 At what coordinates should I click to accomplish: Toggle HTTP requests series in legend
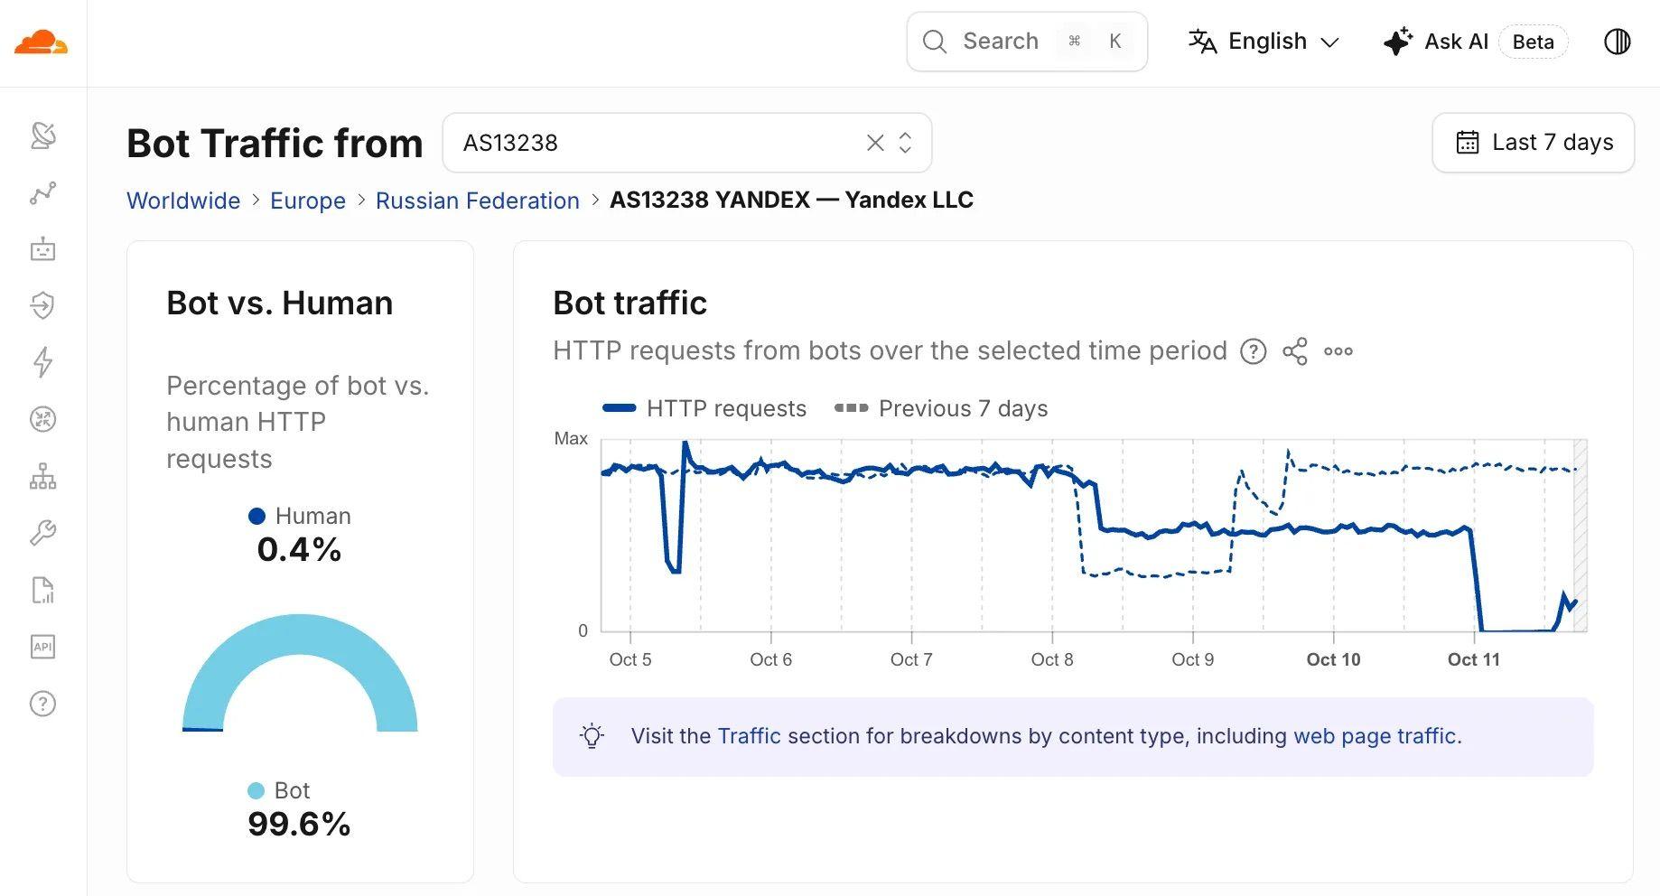704,408
